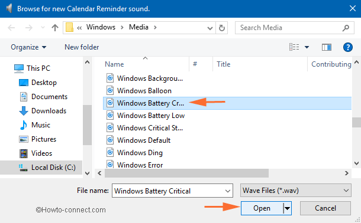
Task: Click the Windows Default file icon
Action: pyautogui.click(x=110, y=140)
